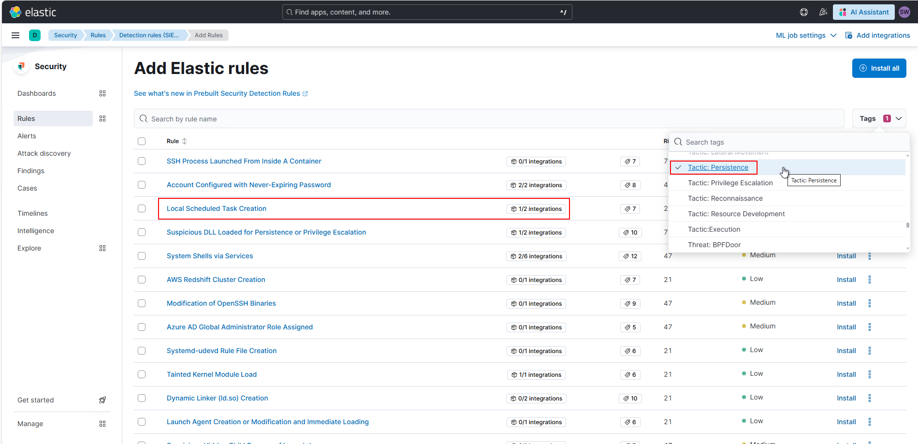
Task: Click the tags list scrollbar
Action: tap(908, 225)
